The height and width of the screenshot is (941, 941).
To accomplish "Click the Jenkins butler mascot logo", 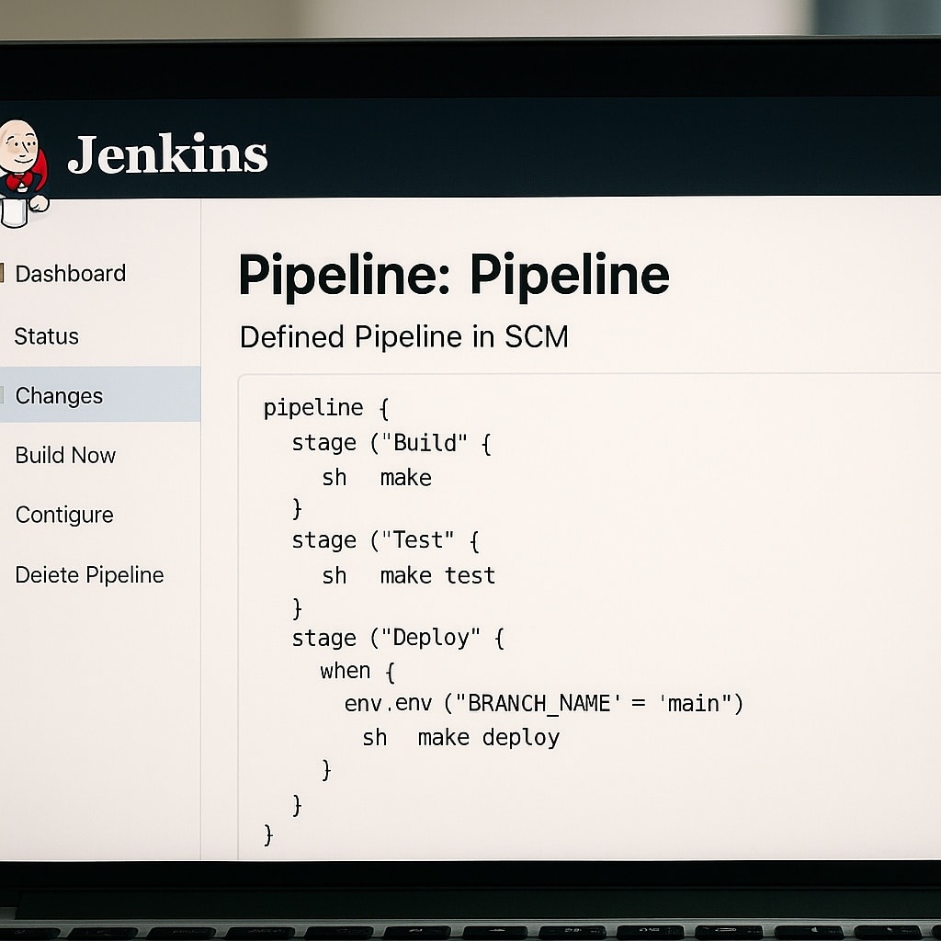I will (23, 174).
